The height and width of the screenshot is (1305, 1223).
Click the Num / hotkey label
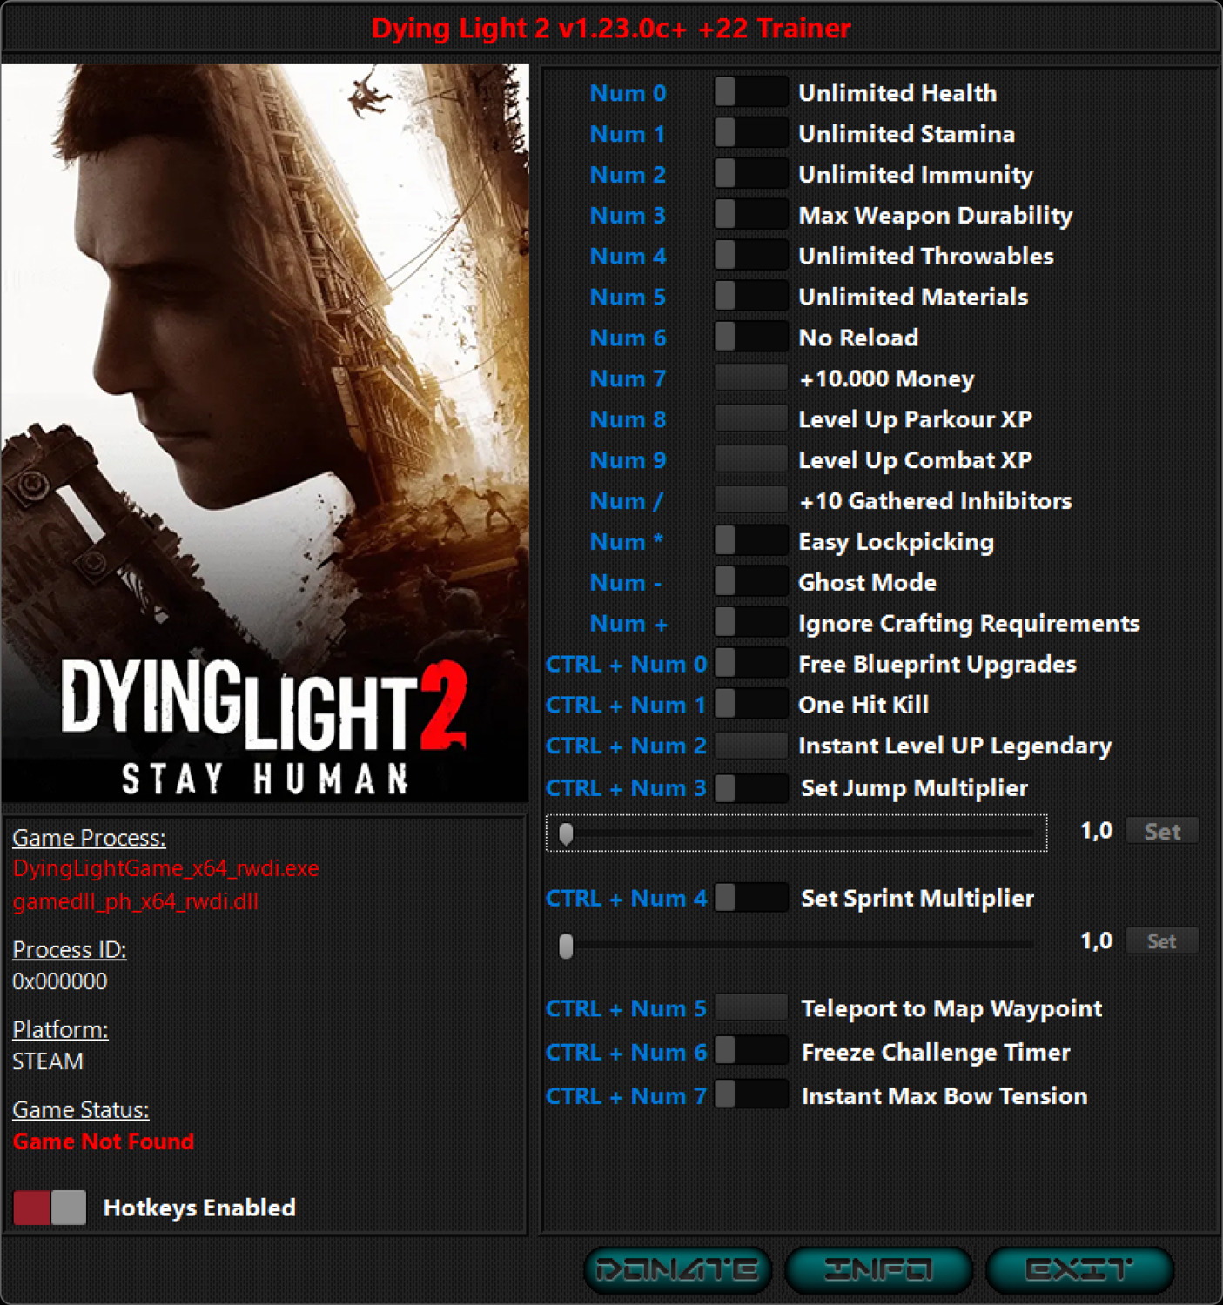pos(626,501)
